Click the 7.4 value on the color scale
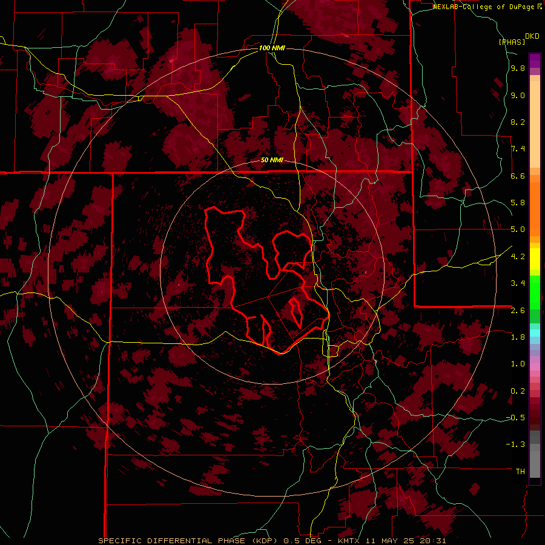 (518, 149)
